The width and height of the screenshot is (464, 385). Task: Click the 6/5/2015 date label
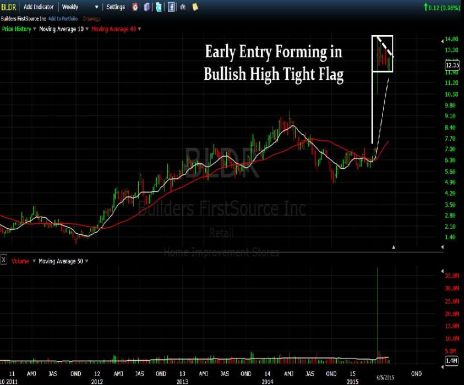385,377
